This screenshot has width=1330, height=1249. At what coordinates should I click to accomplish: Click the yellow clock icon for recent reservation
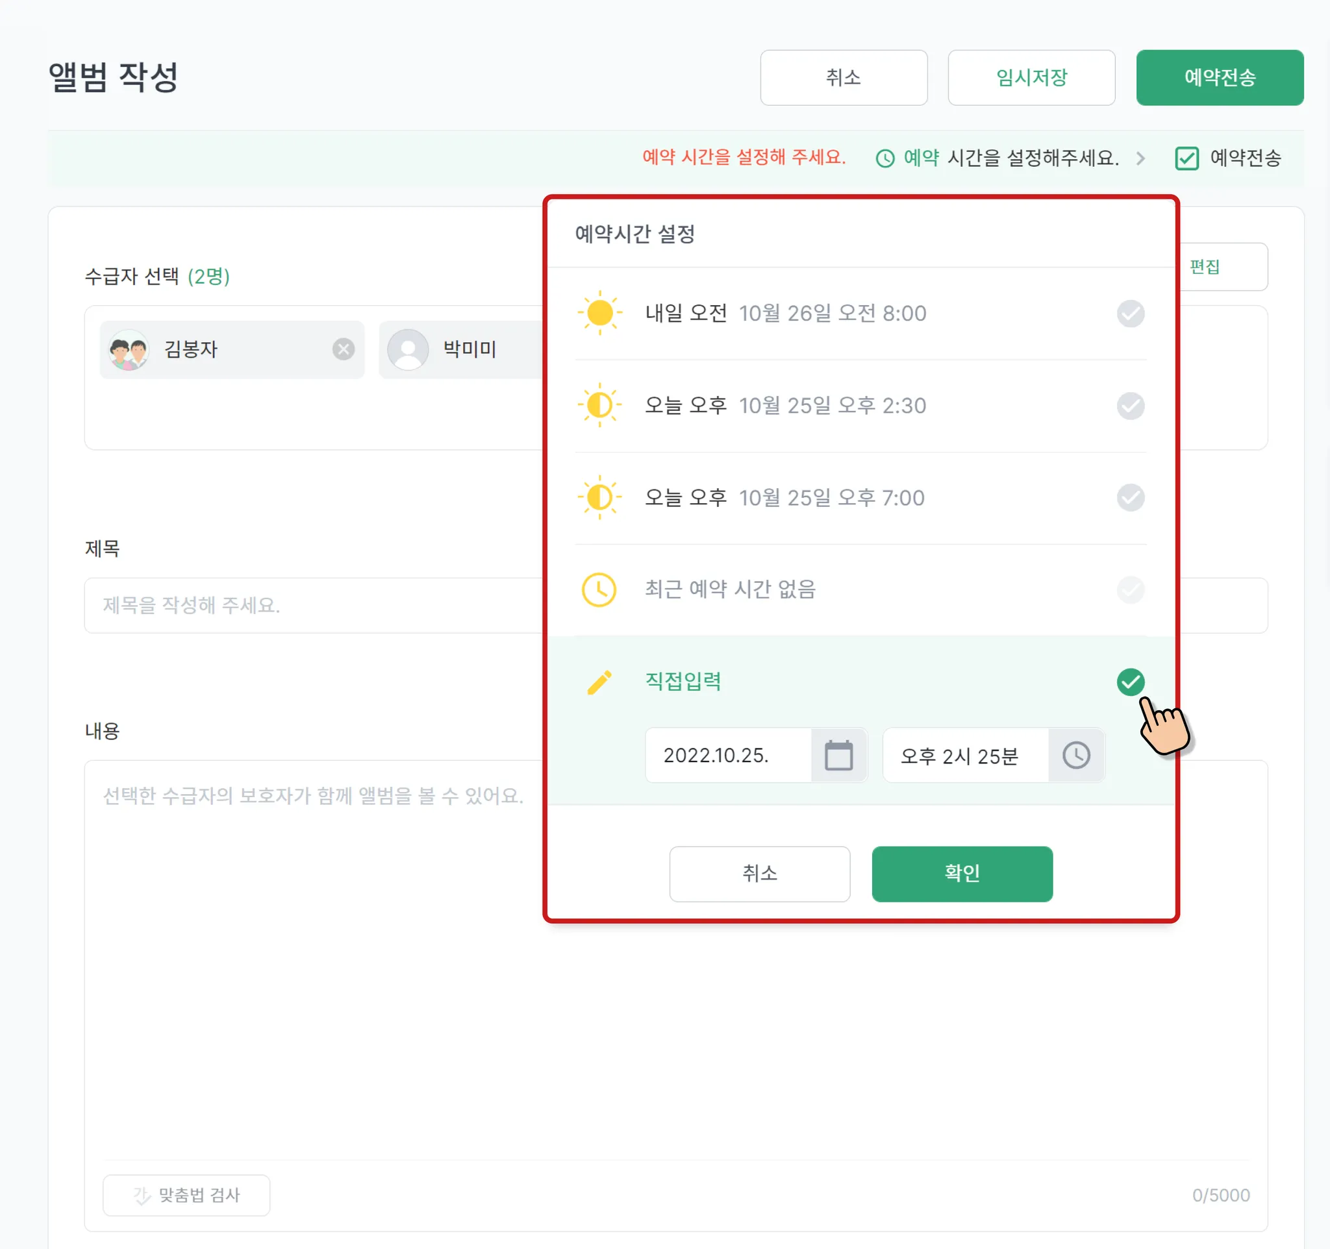coord(599,589)
